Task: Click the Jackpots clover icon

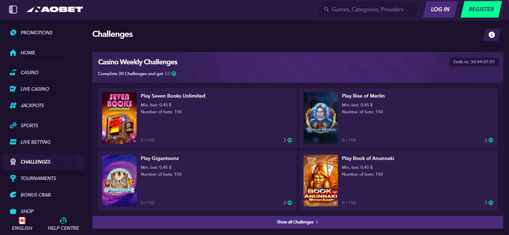Action: coord(13,106)
